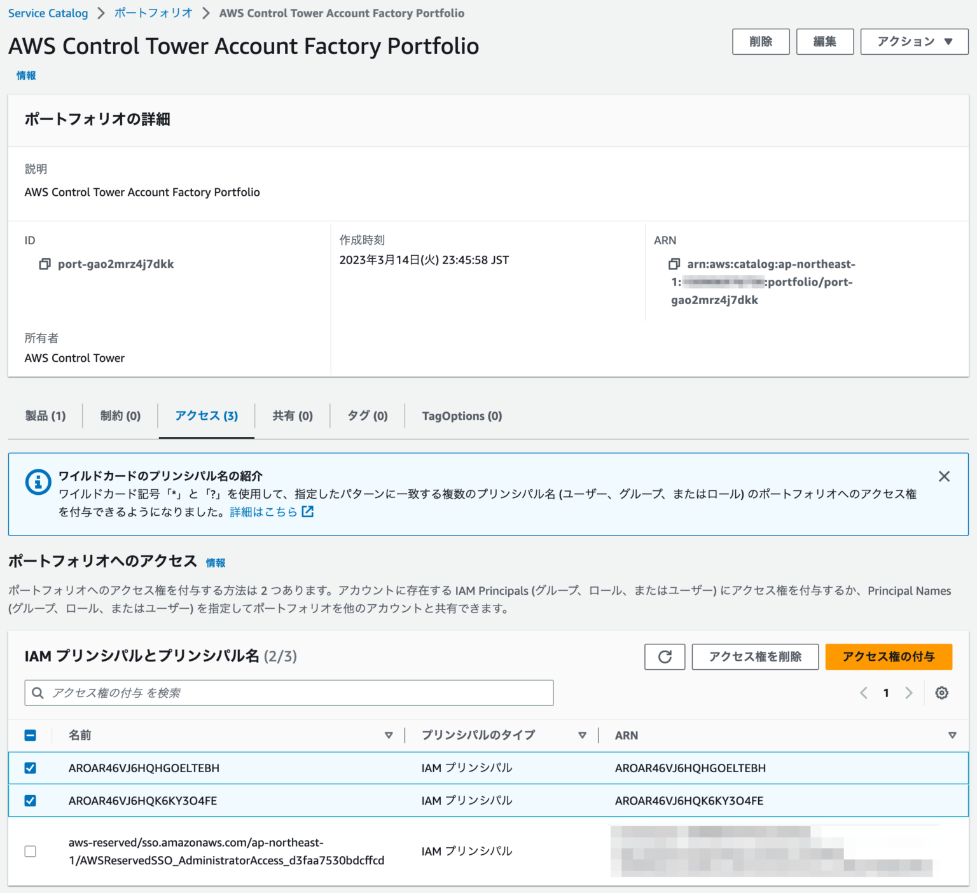
Task: Open the 共有 (0) tab
Action: point(293,416)
